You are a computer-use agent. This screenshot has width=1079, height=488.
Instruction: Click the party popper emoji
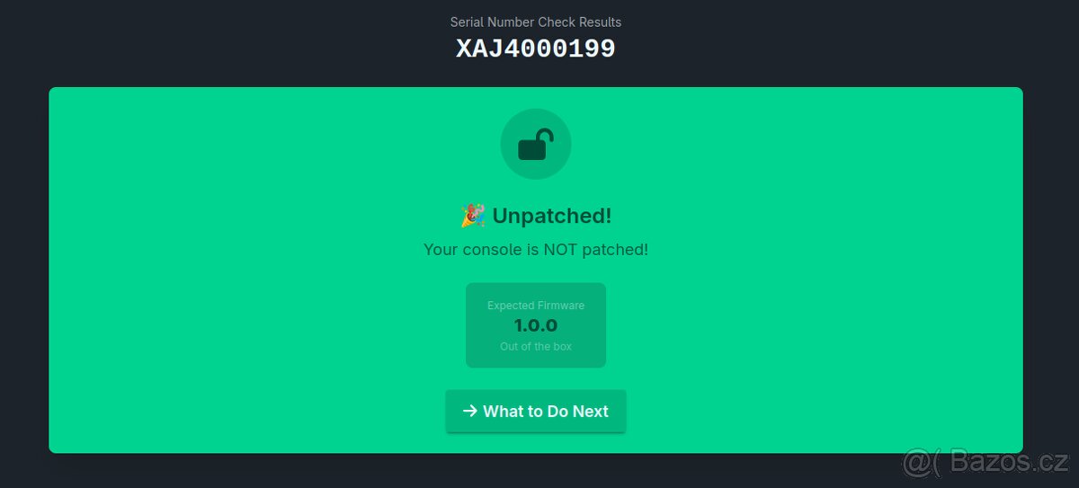[473, 216]
